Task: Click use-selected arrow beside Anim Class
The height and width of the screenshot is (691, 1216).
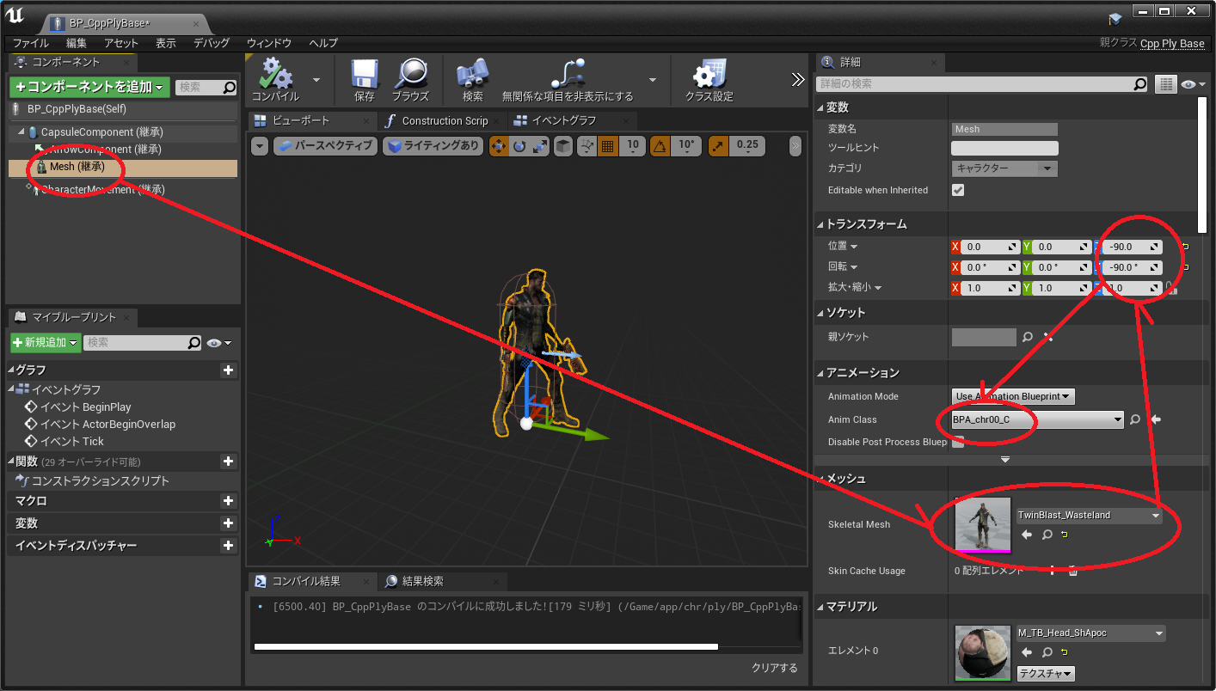Action: (1156, 419)
